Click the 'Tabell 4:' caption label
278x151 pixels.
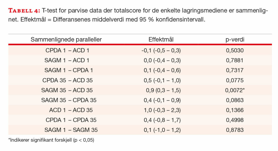(24, 11)
